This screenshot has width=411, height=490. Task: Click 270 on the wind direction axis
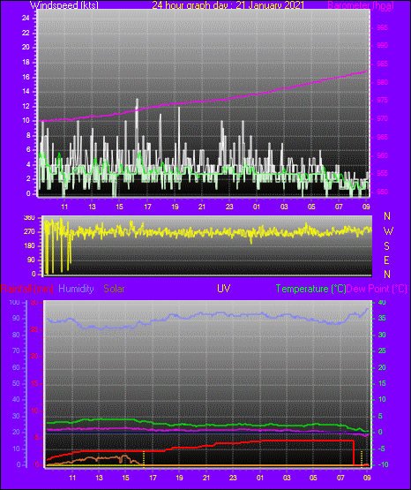[29, 232]
